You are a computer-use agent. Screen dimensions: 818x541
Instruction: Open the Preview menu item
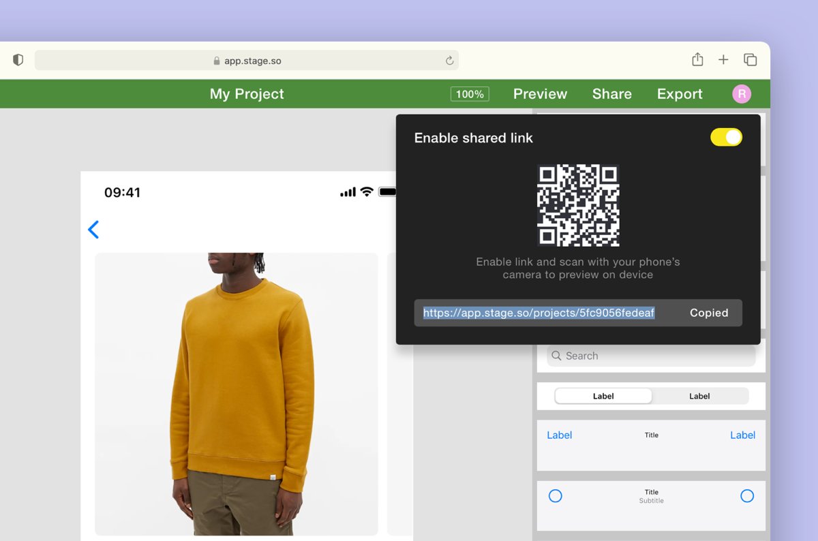pos(540,93)
